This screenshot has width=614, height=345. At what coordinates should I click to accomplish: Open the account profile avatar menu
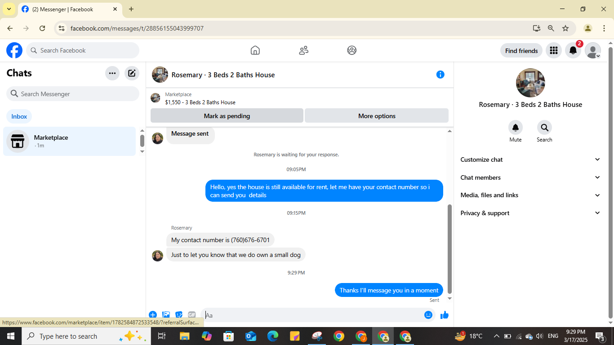593,51
